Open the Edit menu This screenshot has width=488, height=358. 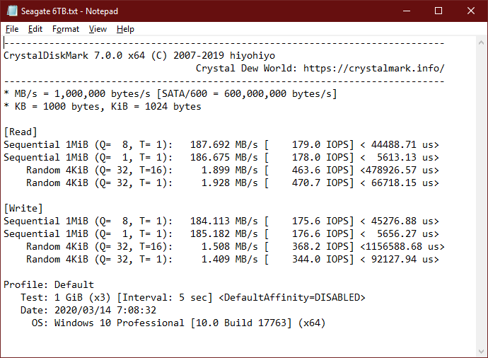(x=35, y=29)
